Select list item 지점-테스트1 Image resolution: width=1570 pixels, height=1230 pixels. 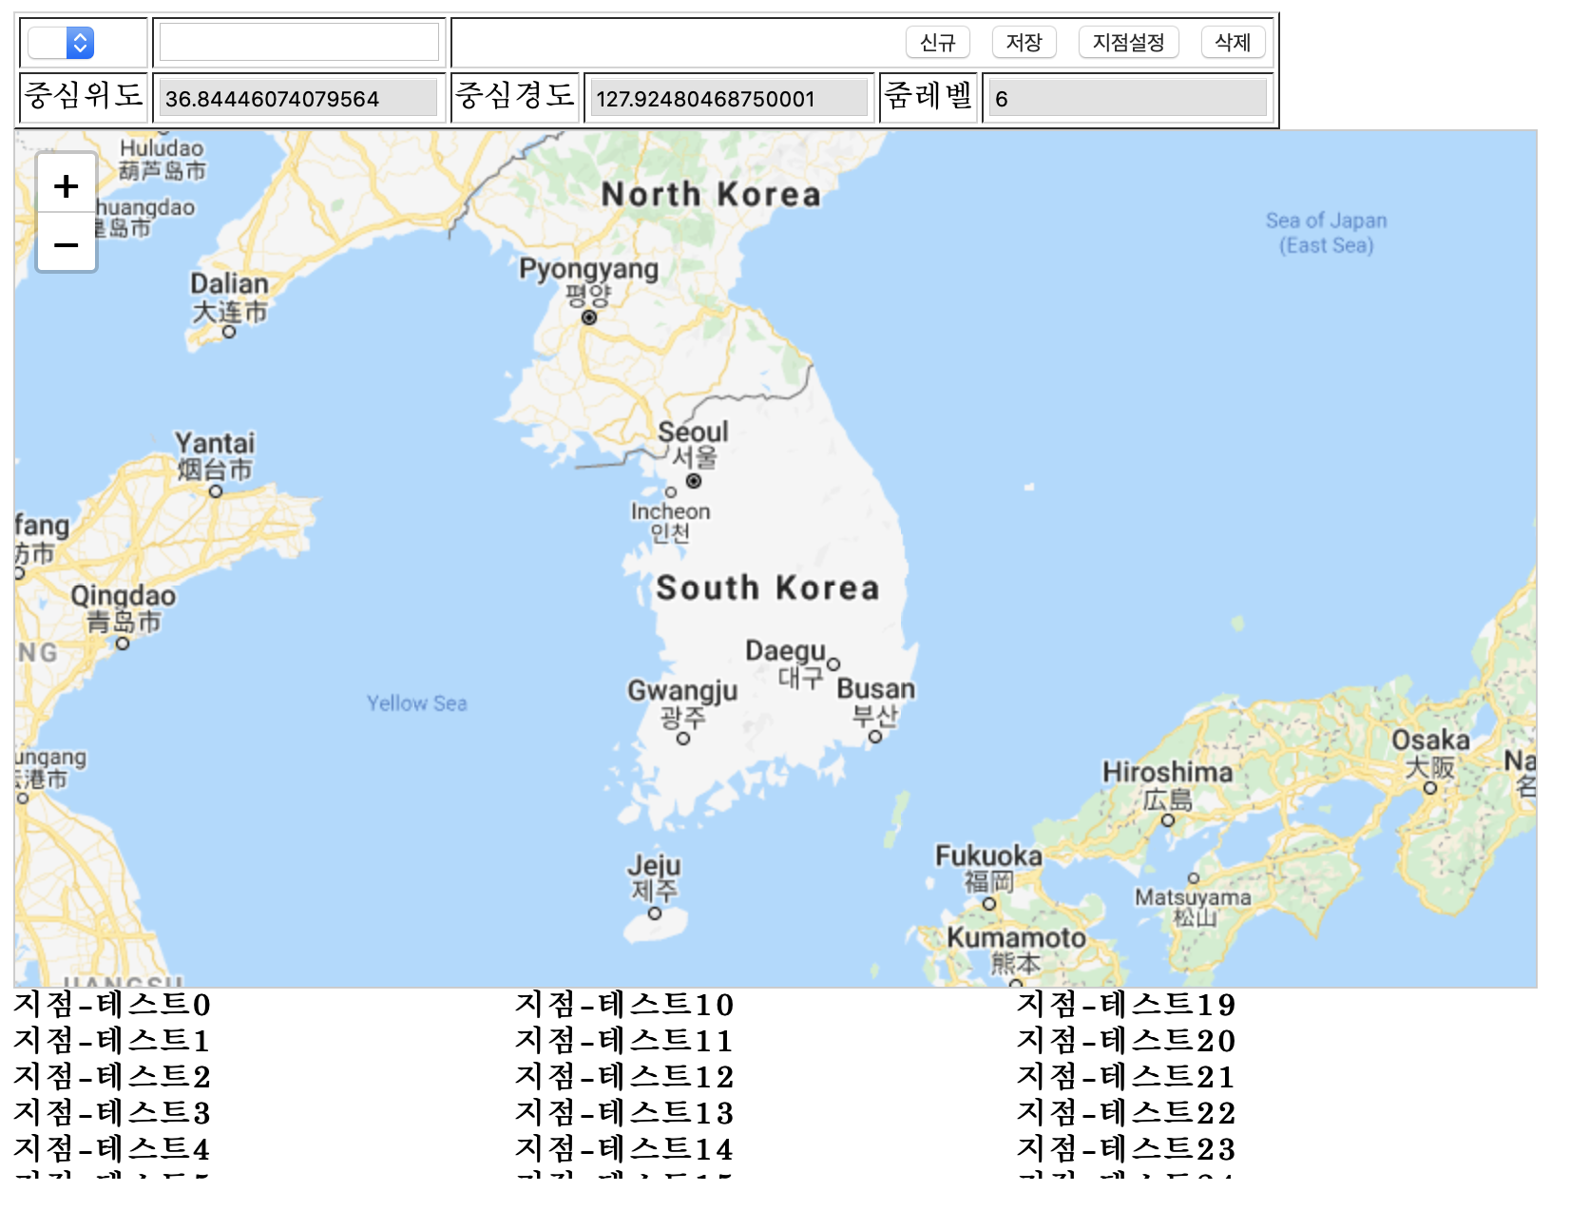pyautogui.click(x=112, y=1041)
